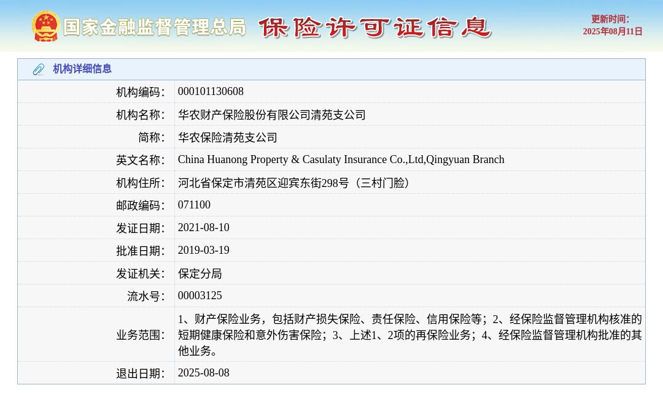Click the 业务范围 label
Viewport: 663px width, 393px height.
[x=141, y=335]
